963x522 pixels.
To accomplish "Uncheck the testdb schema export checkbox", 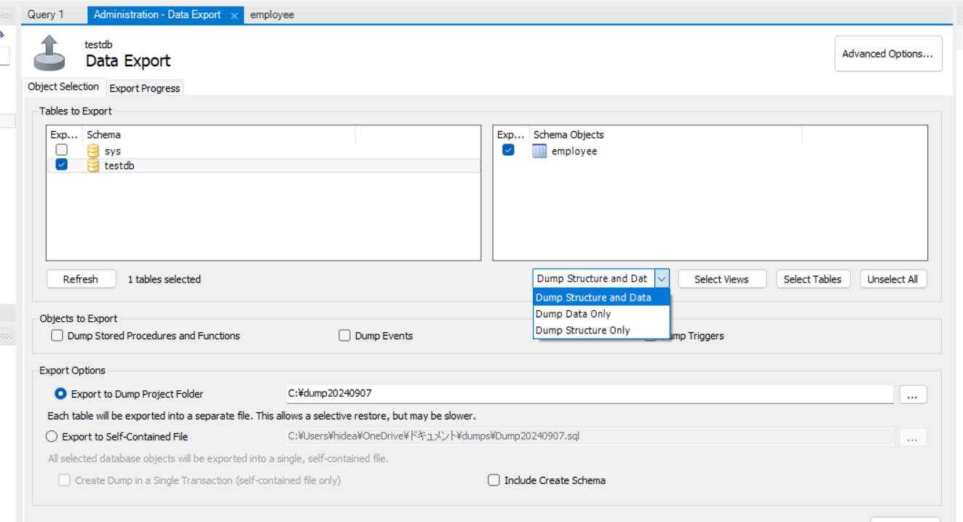I will point(62,165).
